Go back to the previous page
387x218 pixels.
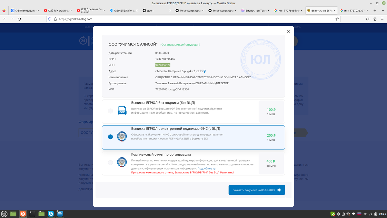[5, 19]
